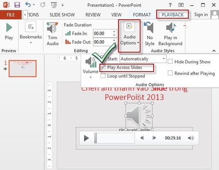Screen dimensions: 219x170
Task: Toggle Play Across Slides checkbox
Action: [x=103, y=68]
